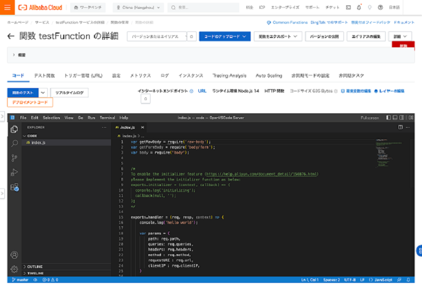
Task: Open the Manage gear icon in editor
Action: [14, 269]
